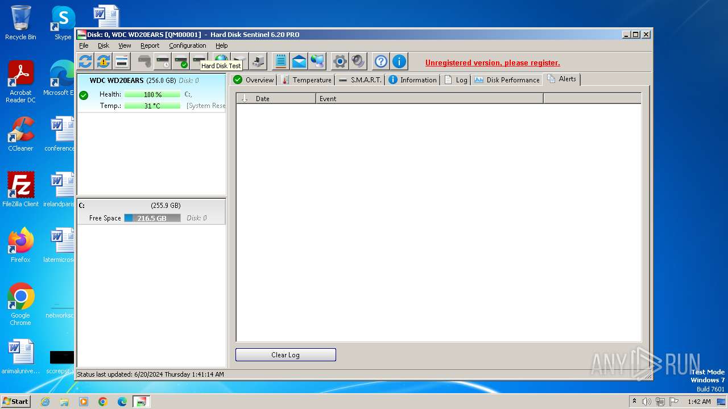
Task: Open Windows Media Player from taskbar
Action: point(84,402)
